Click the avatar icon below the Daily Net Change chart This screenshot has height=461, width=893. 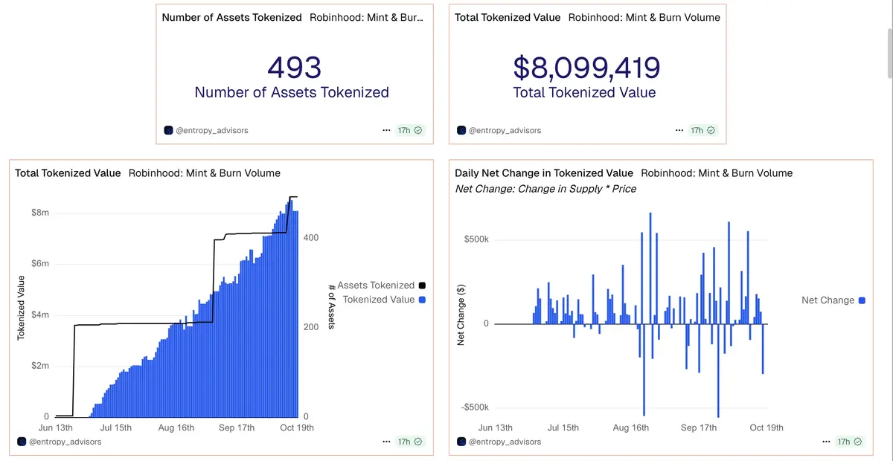click(461, 442)
